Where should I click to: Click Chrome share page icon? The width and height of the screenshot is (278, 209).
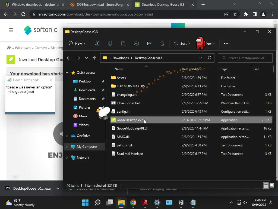tap(226, 14)
